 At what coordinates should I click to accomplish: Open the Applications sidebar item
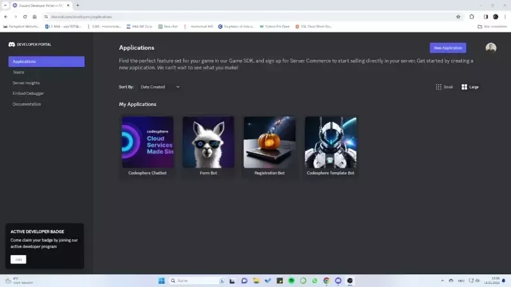pos(46,61)
